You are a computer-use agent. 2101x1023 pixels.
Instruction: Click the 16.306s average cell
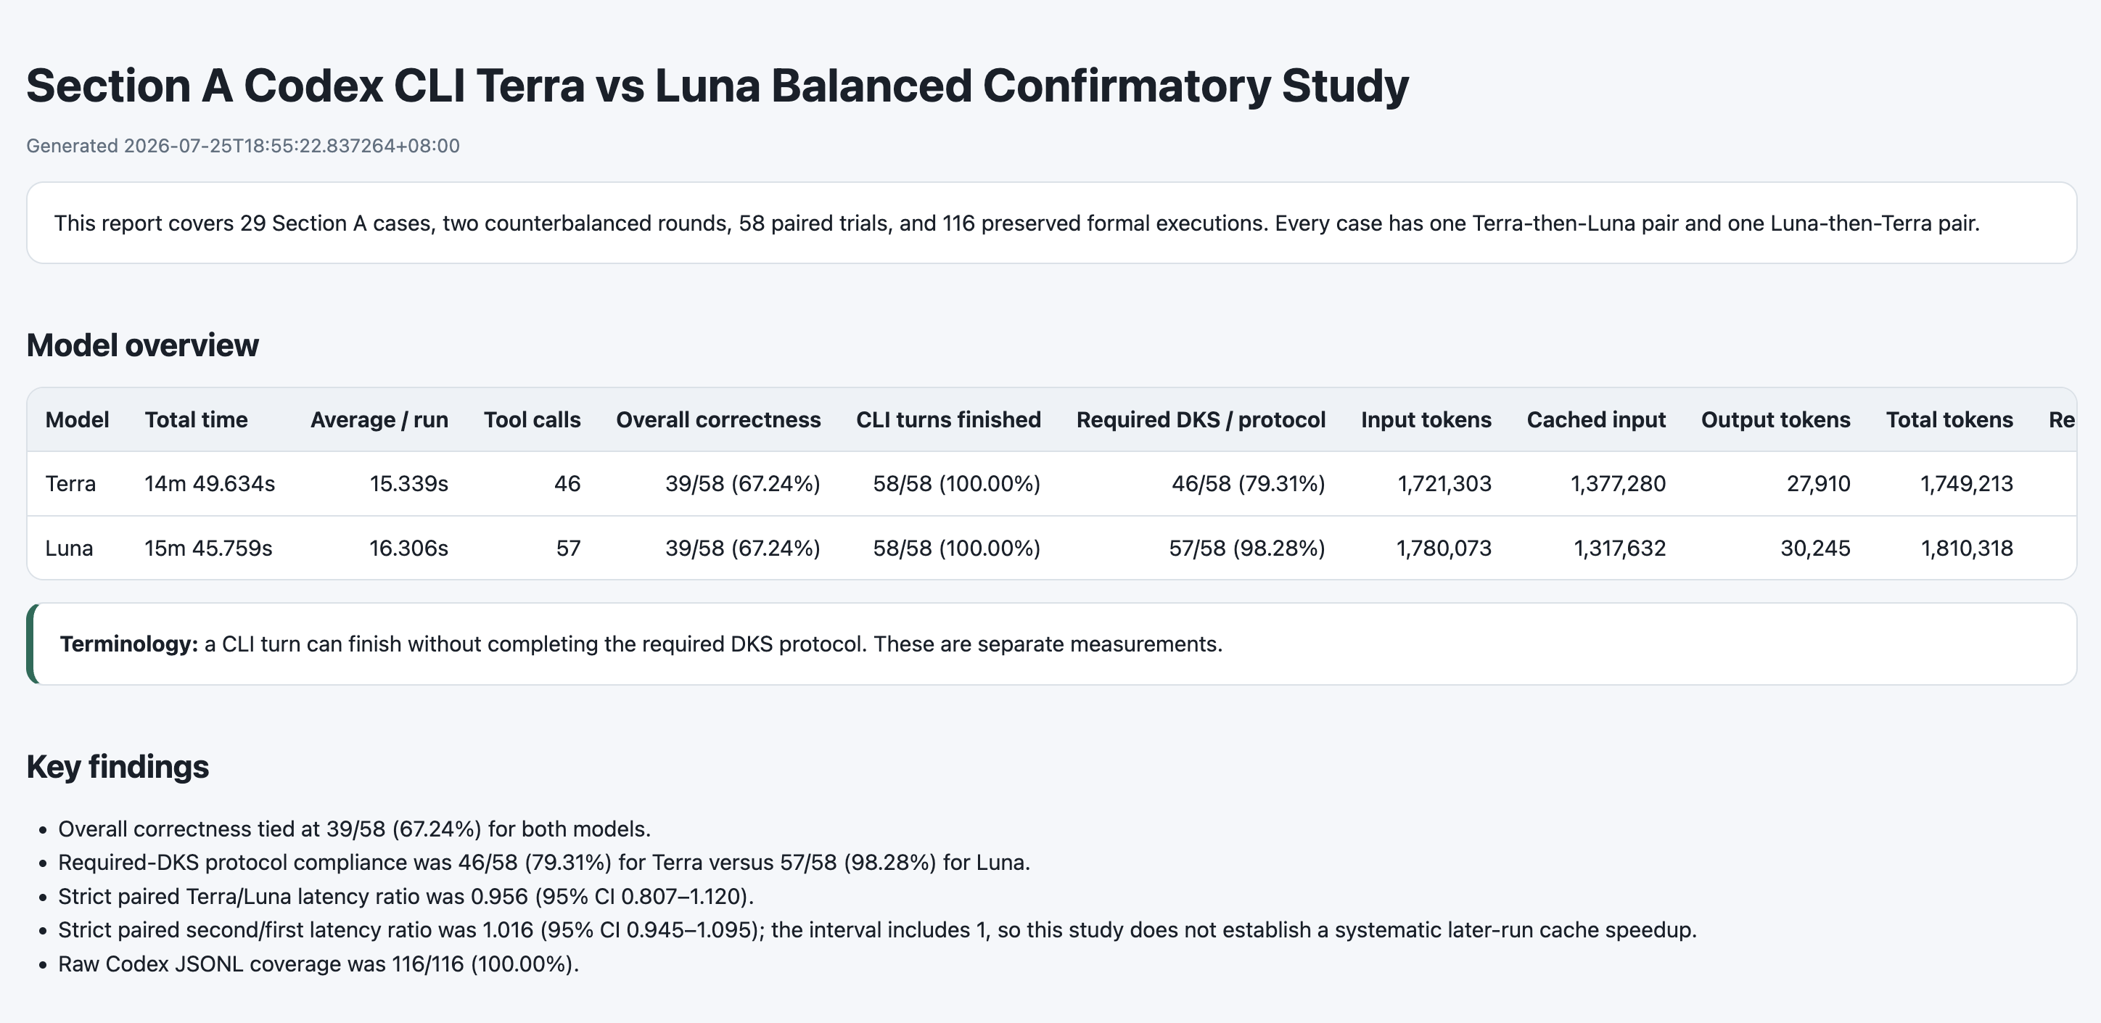(408, 549)
